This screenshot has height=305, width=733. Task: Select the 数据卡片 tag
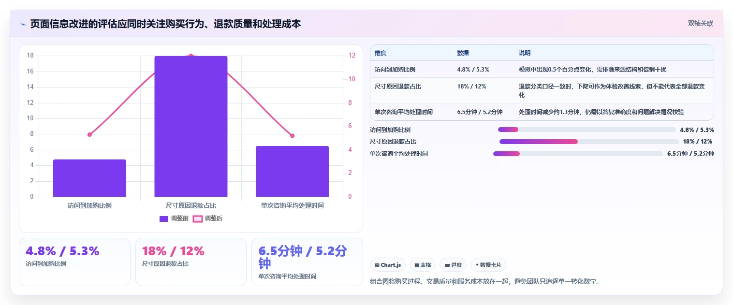click(x=488, y=265)
